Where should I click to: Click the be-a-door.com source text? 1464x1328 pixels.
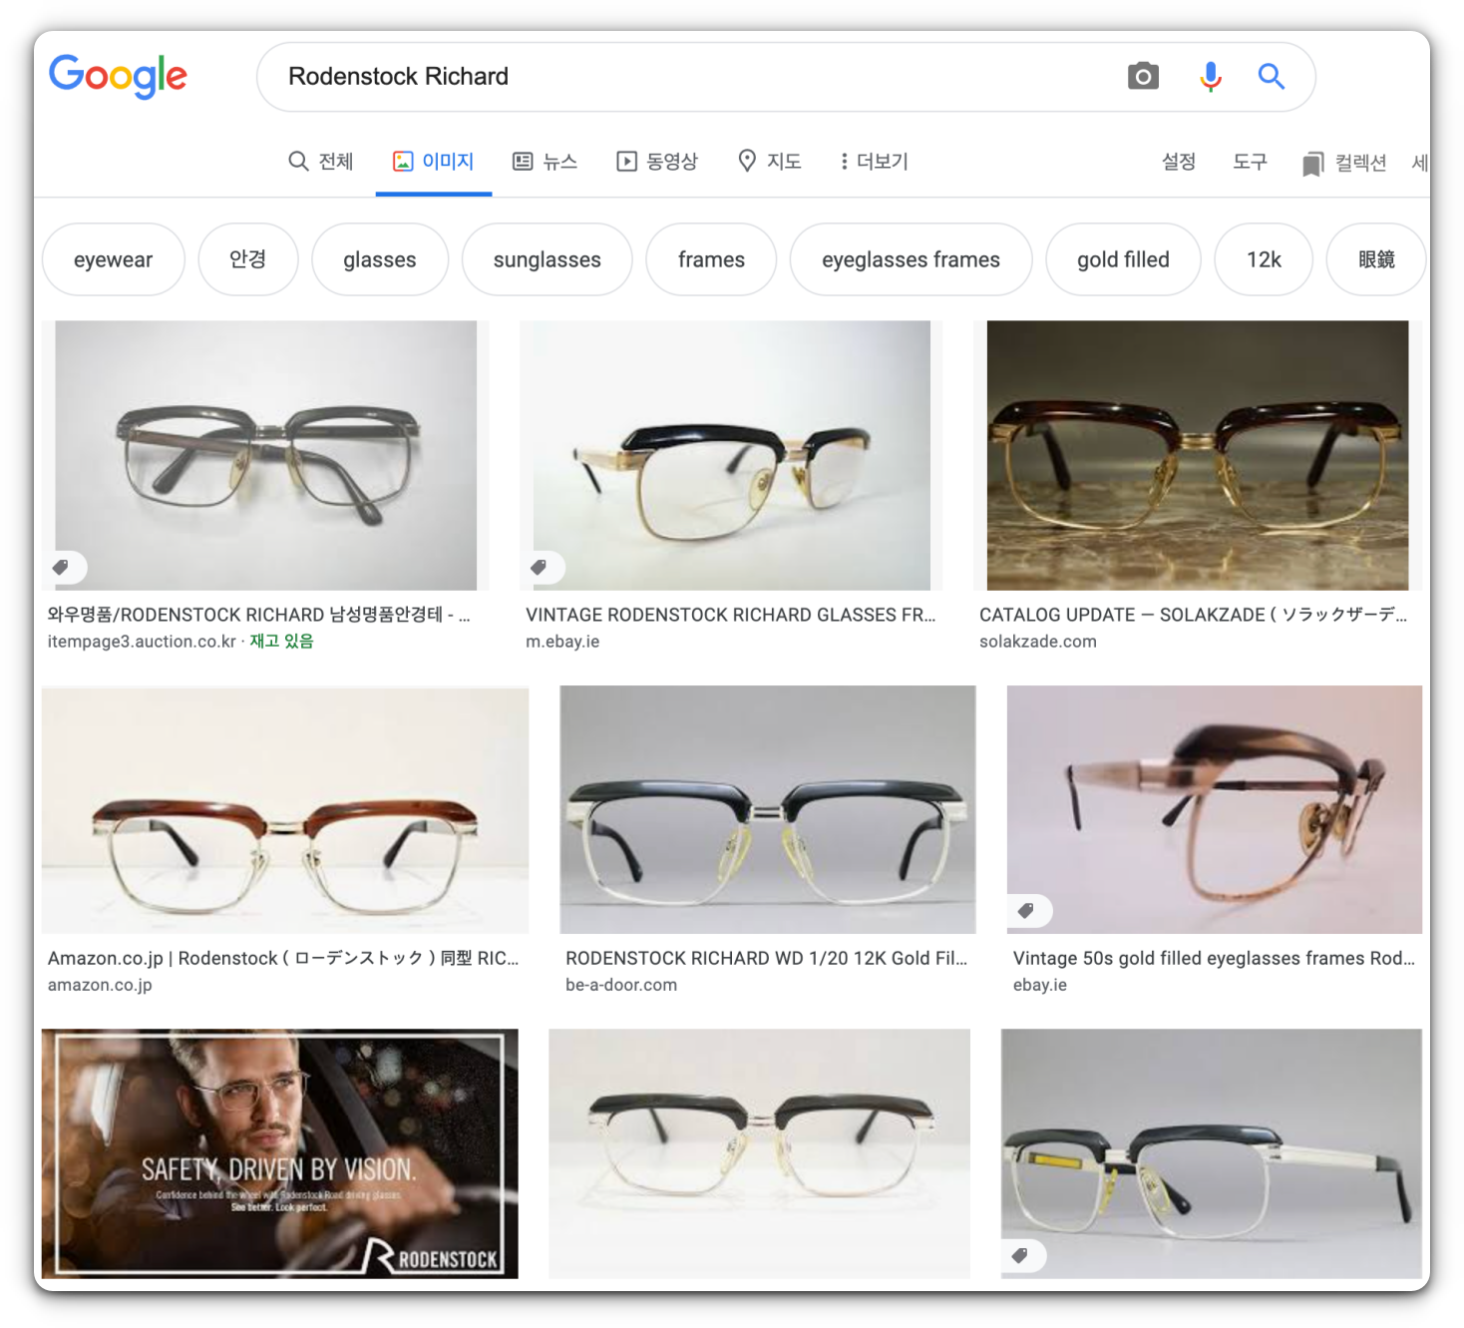[621, 985]
